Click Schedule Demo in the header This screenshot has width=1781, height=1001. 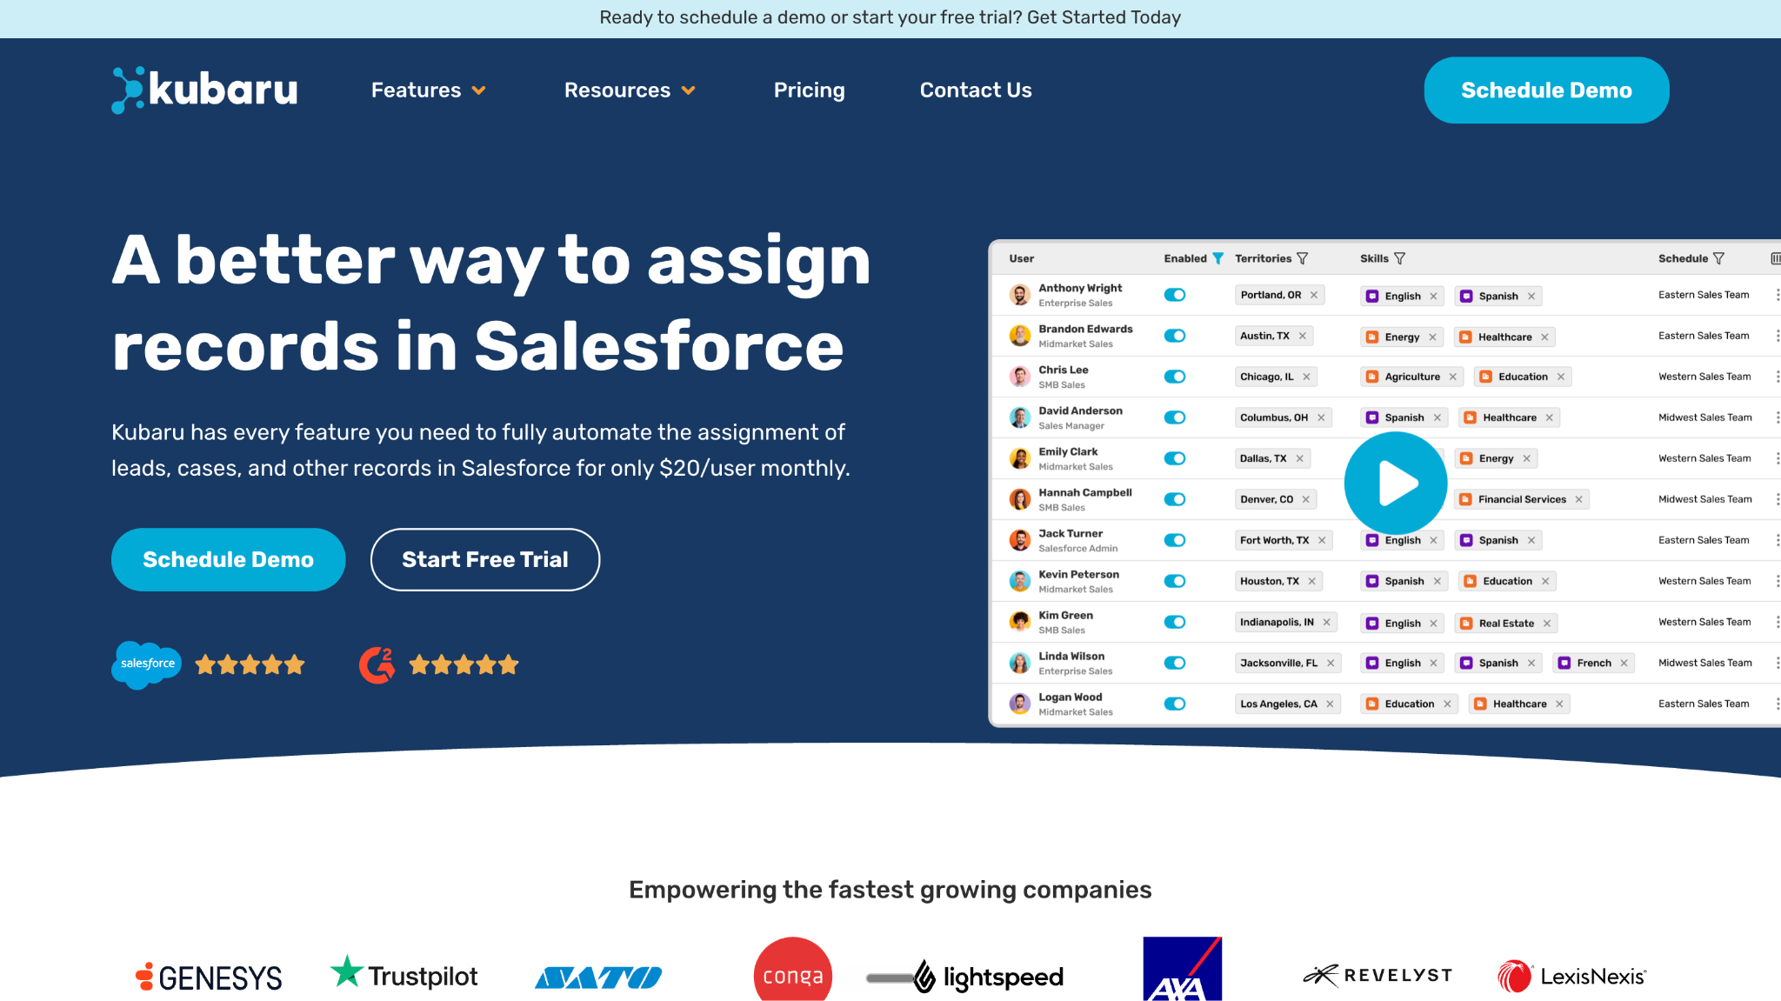pyautogui.click(x=1546, y=90)
